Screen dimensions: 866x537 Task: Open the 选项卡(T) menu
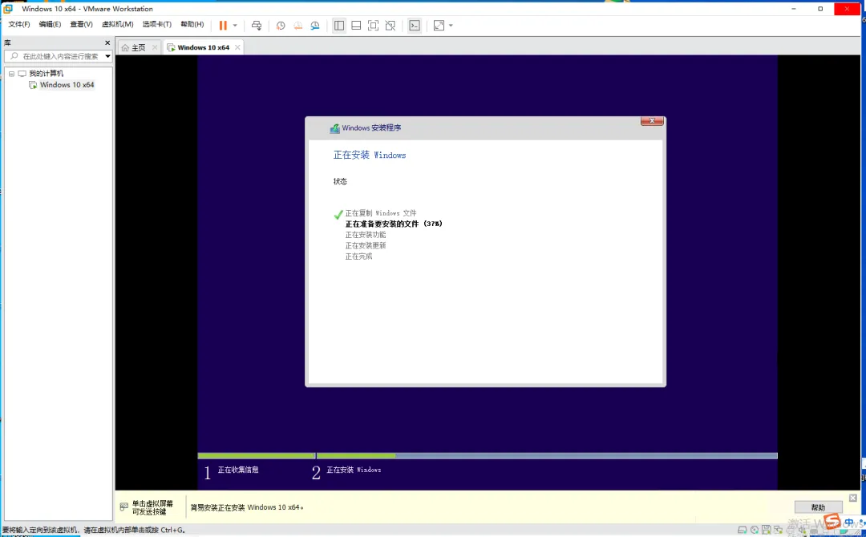click(x=157, y=24)
